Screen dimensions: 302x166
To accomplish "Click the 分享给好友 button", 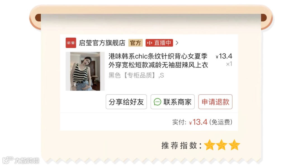I will 126,102.
